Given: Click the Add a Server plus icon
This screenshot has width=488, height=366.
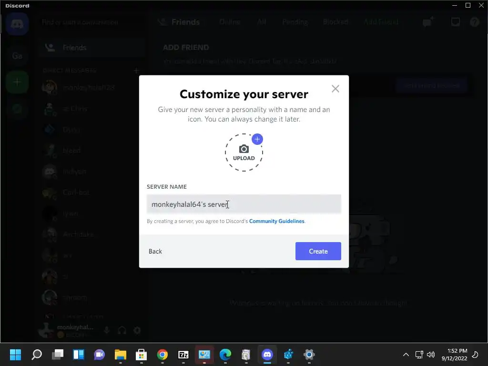Looking at the screenshot, I should point(17,82).
